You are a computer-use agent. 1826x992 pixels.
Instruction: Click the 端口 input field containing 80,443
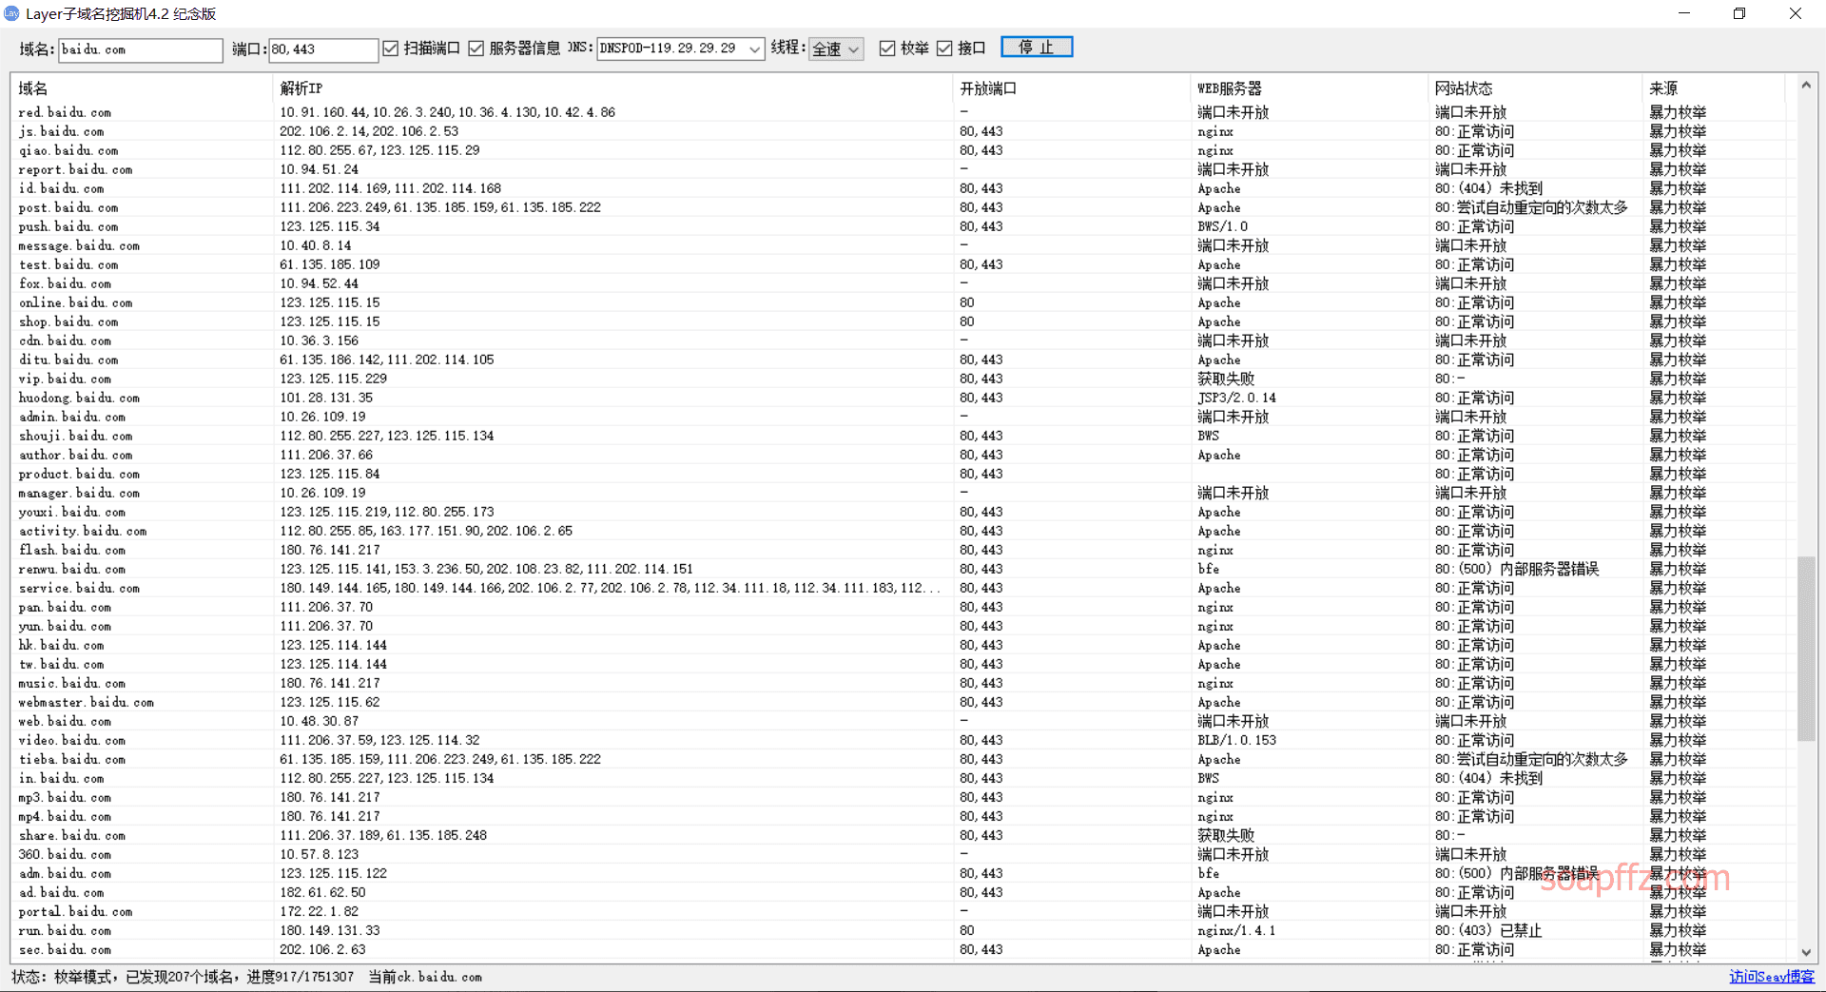pos(323,49)
